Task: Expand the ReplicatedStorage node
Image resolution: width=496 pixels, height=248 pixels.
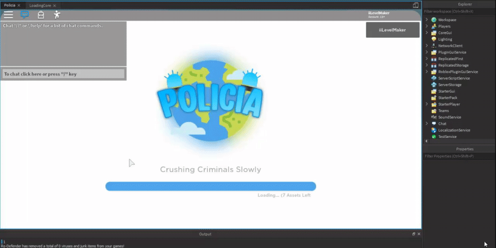Action: click(x=427, y=65)
